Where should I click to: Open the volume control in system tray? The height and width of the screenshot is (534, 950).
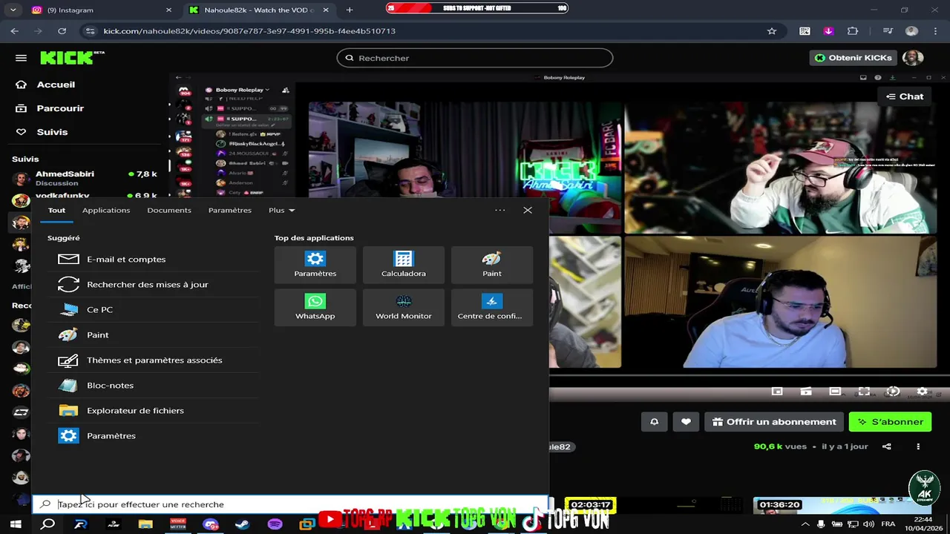(x=868, y=524)
